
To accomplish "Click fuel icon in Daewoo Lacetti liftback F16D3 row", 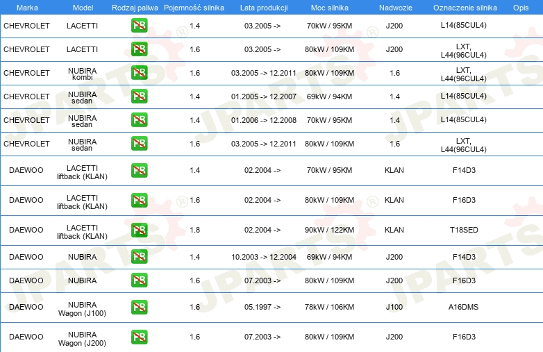I will [139, 200].
